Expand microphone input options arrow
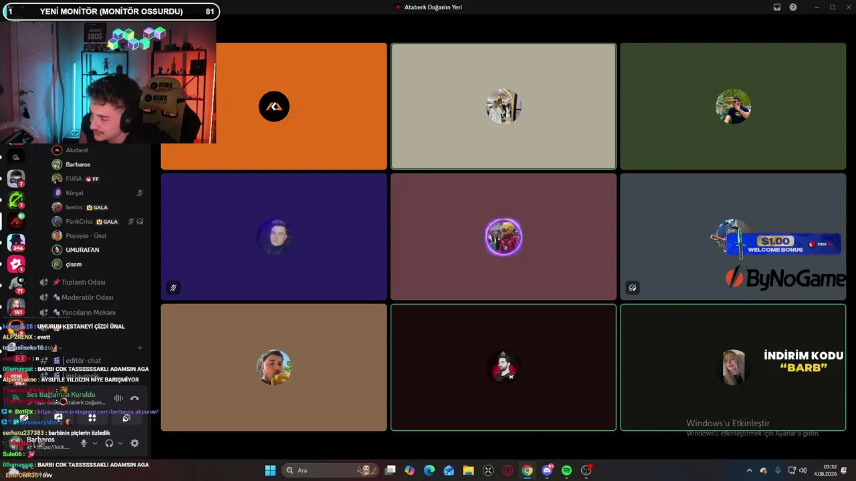The width and height of the screenshot is (856, 481). (x=94, y=443)
